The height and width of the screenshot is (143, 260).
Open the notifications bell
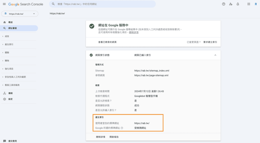pyautogui.click(x=238, y=4)
